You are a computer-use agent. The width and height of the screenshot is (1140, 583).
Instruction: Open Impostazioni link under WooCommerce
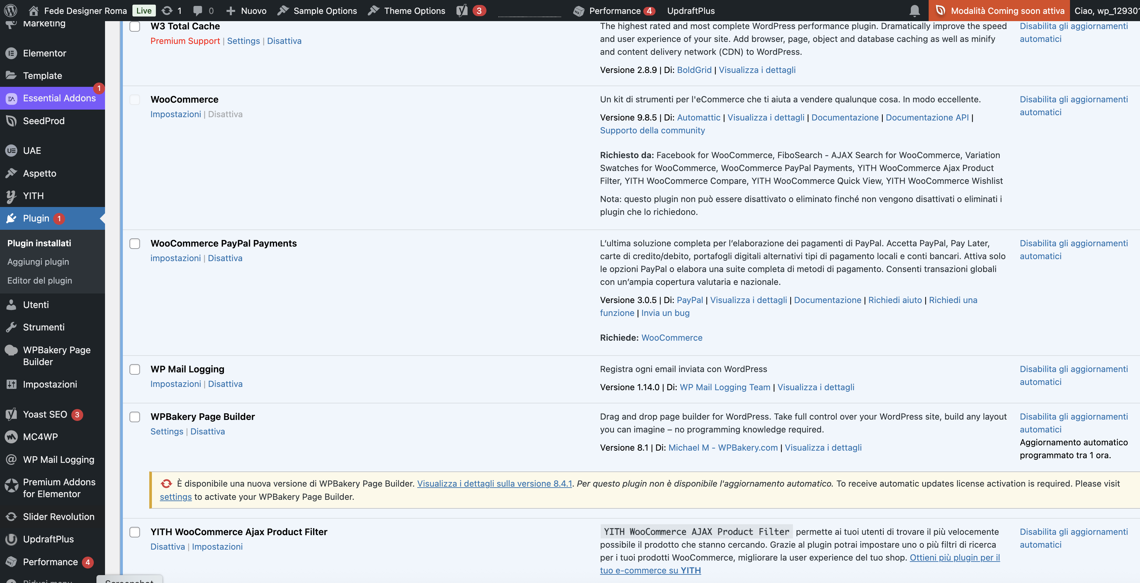[x=176, y=114]
